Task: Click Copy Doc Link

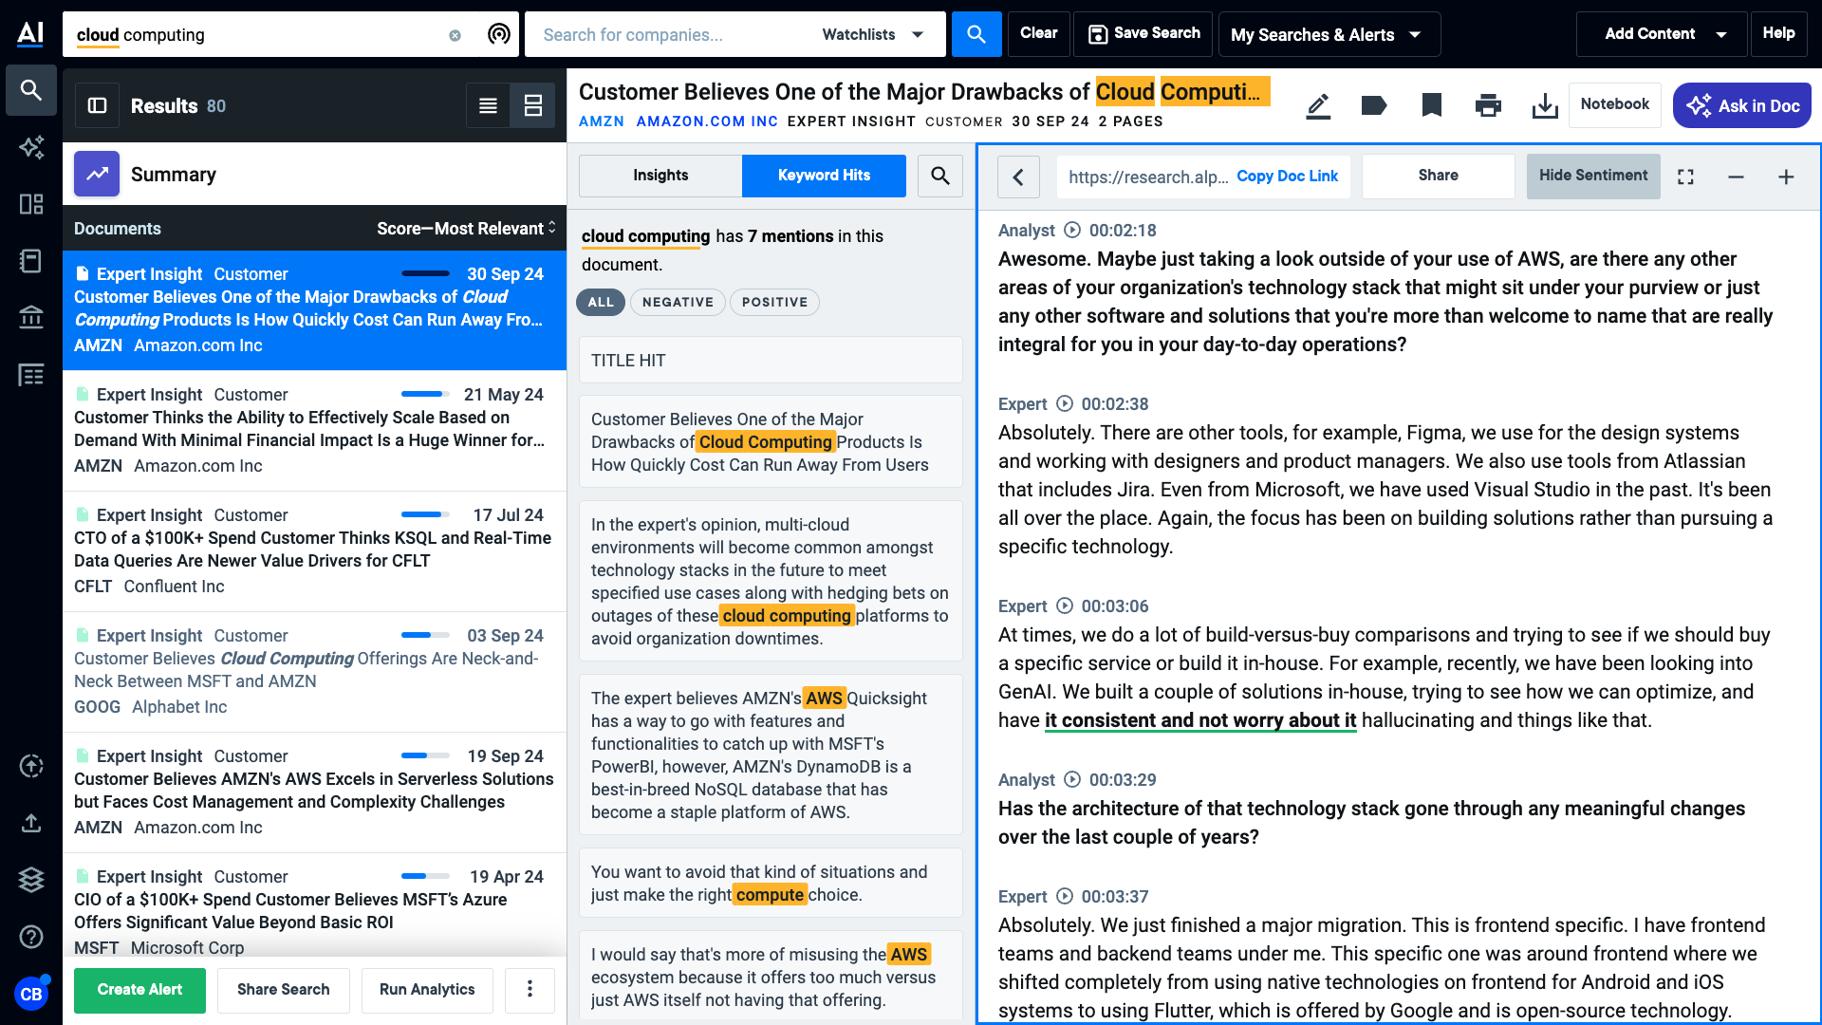Action: [x=1287, y=177]
